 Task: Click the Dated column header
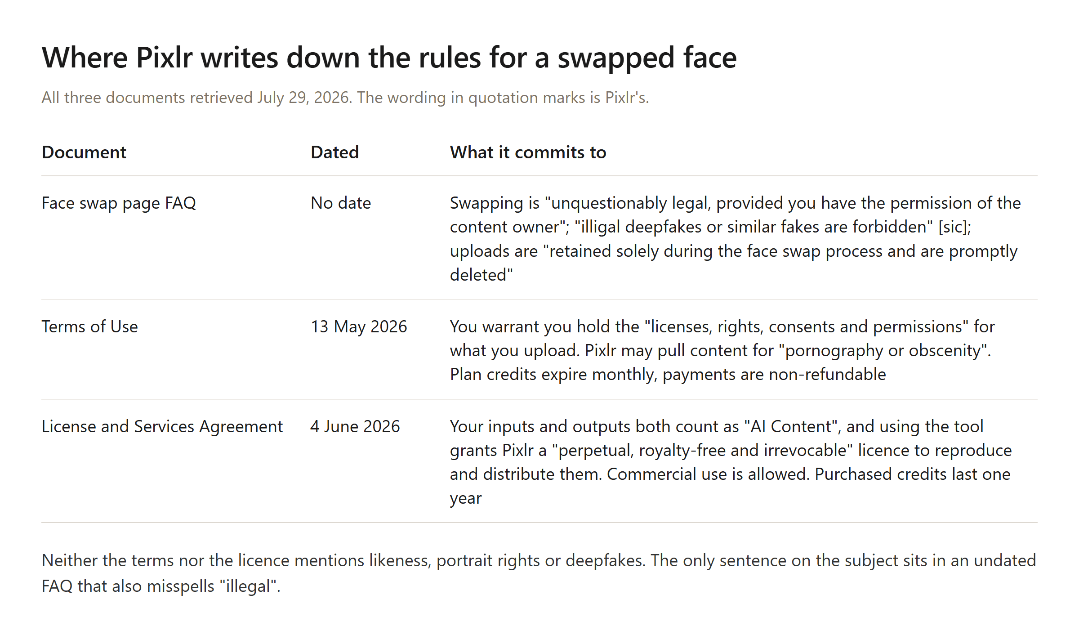tap(334, 152)
